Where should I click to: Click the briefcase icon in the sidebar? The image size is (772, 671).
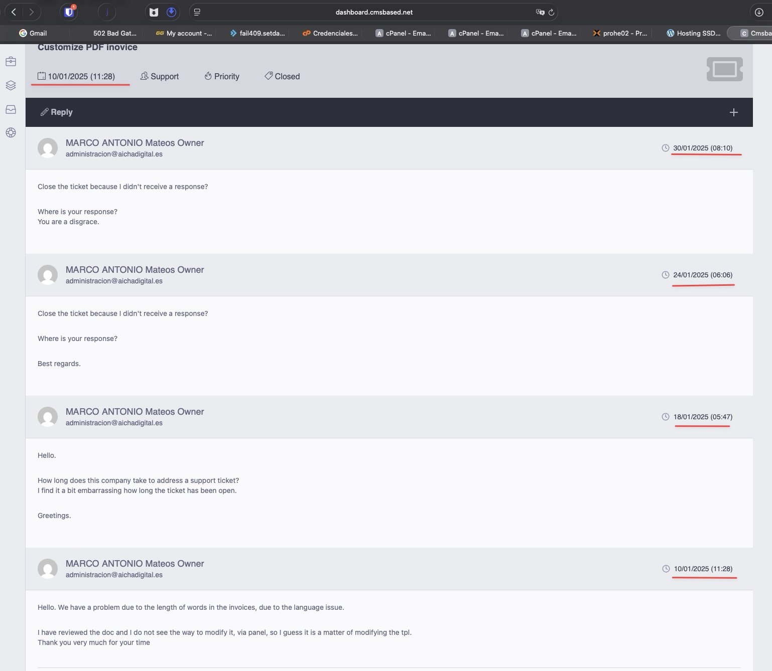(11, 62)
